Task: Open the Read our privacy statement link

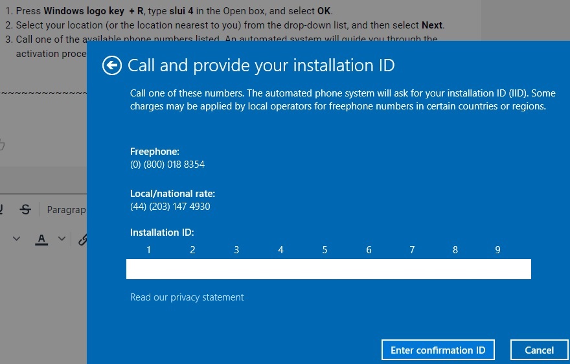Action: [x=187, y=297]
